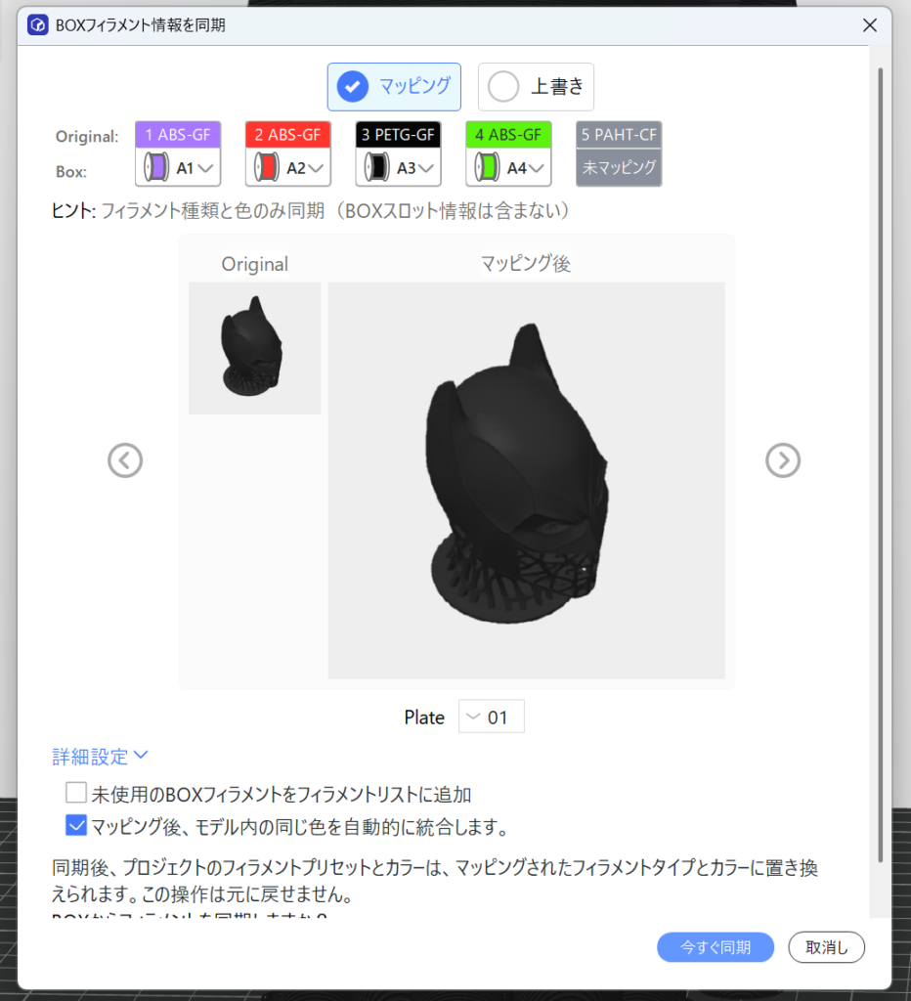Go to next plate with right arrow
The image size is (911, 1001).
tap(783, 459)
